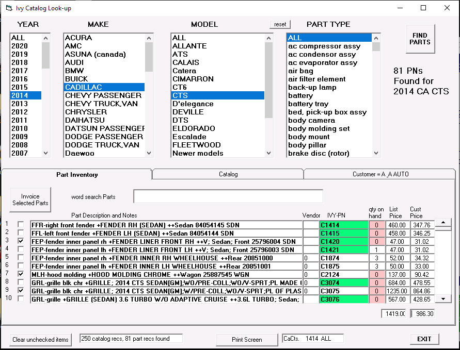Select year 2020 in YEAR list
The width and height of the screenshot is (460, 350).
coord(26,46)
